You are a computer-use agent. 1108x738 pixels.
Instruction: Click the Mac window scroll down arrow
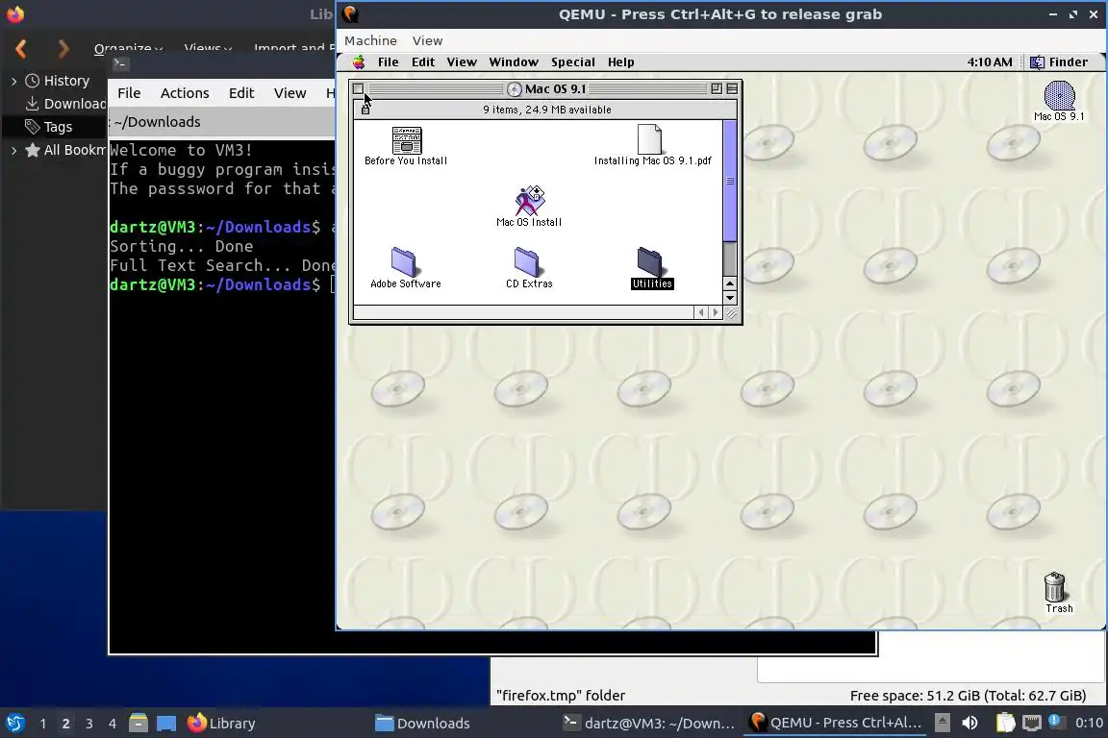[731, 297]
